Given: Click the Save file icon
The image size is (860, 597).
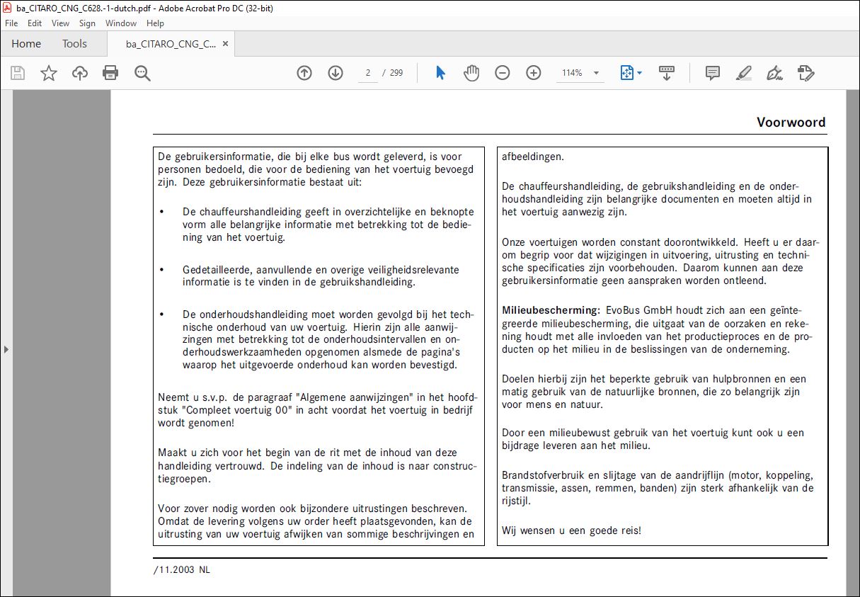Looking at the screenshot, I should [18, 73].
